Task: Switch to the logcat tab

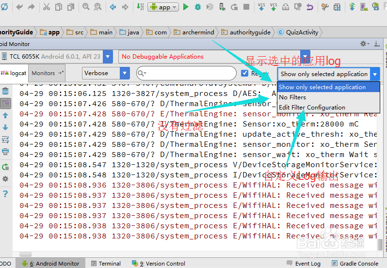Action: click(14, 73)
